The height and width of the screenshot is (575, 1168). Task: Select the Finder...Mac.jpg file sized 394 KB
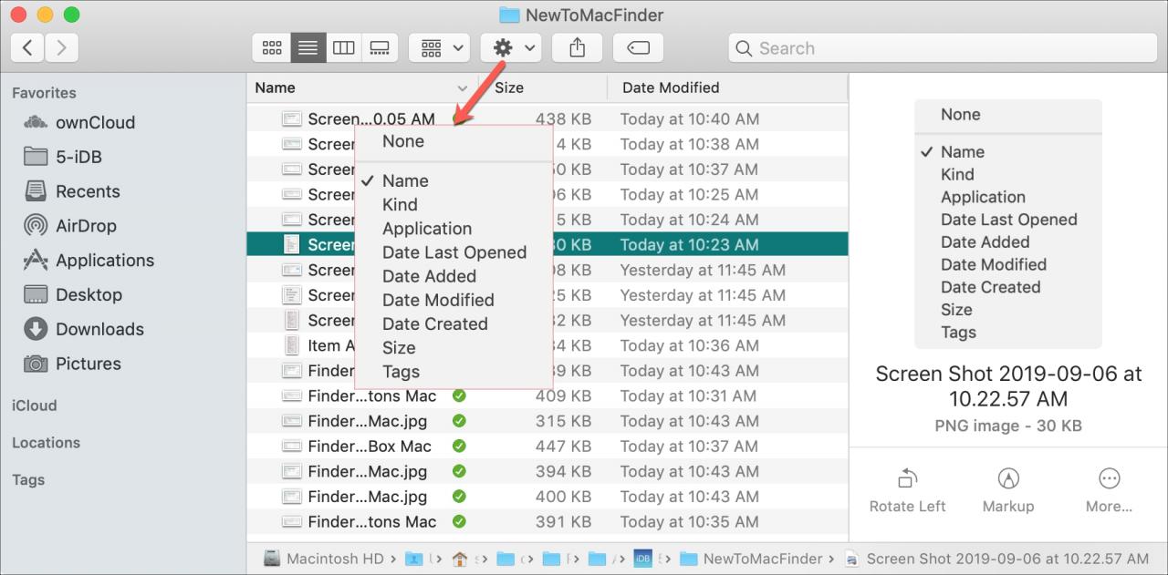pos(547,471)
